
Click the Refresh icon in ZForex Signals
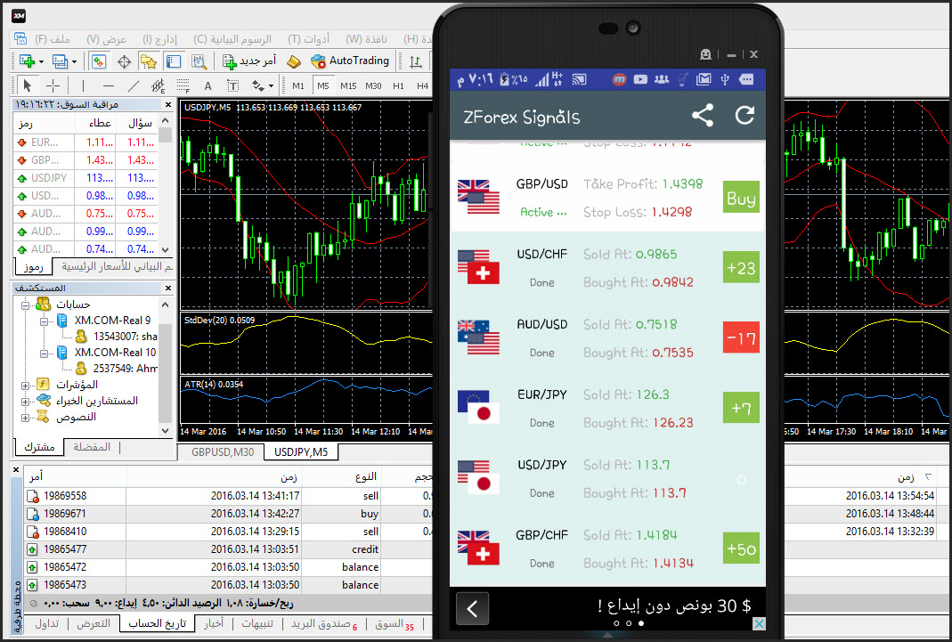745,115
